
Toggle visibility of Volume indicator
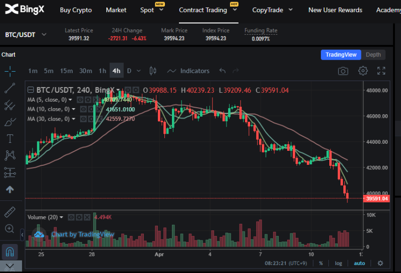[x=71, y=217]
